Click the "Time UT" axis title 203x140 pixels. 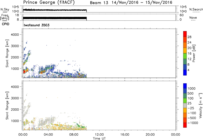(99, 138)
